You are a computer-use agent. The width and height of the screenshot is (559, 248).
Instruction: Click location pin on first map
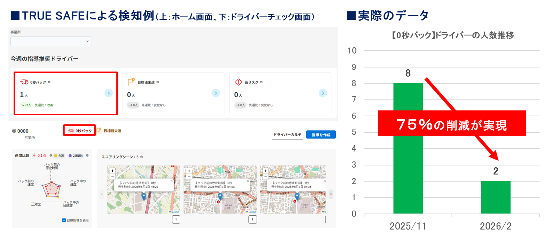[144, 196]
